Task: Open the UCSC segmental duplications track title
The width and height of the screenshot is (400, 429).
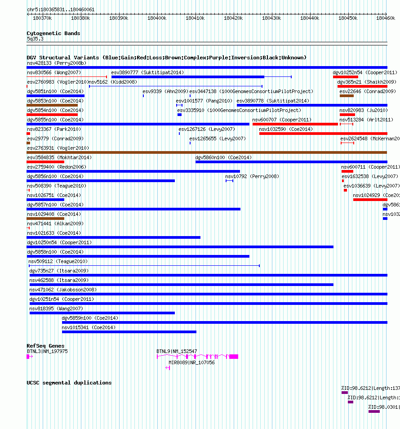Action: pyautogui.click(x=69, y=383)
